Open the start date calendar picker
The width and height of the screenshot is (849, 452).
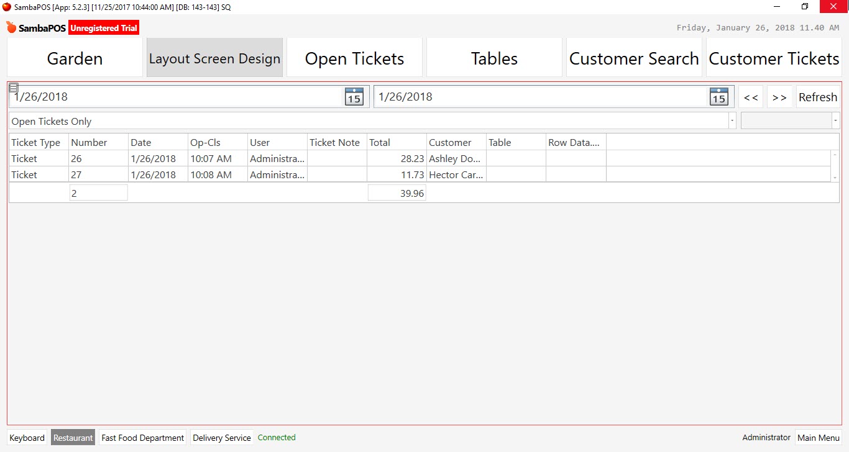coord(354,97)
